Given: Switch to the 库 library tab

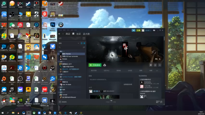Looking at the screenshot, I should 73,34.
